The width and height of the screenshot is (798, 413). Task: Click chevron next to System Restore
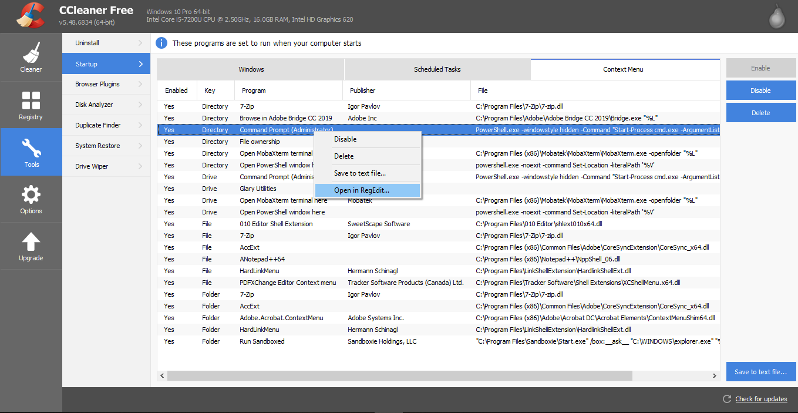140,146
